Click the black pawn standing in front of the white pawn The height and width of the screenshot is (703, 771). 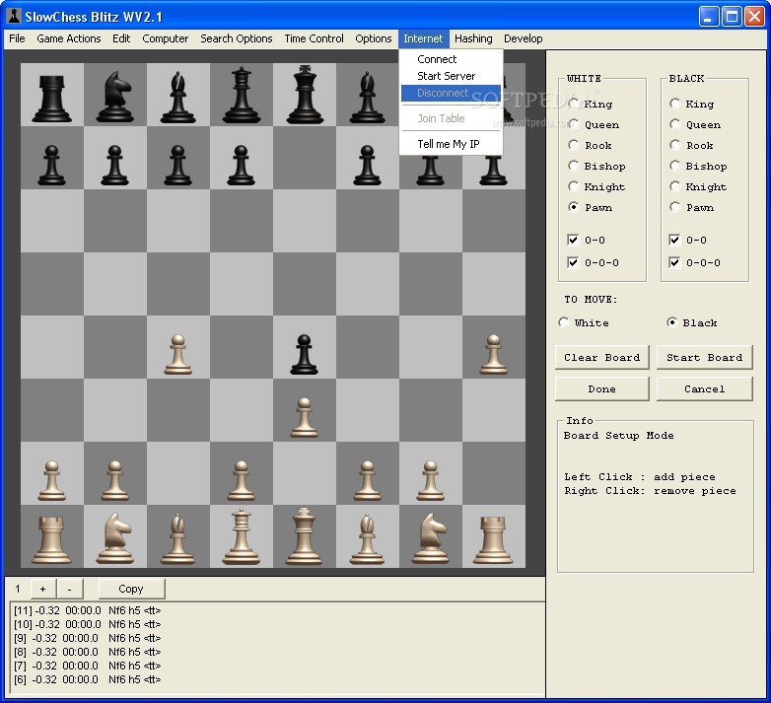click(305, 354)
